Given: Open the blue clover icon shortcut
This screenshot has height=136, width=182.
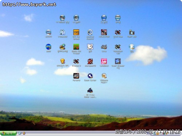Looking at the screenshot, I should pyautogui.click(x=118, y=61).
